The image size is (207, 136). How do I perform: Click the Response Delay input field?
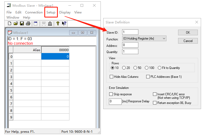click(115, 102)
